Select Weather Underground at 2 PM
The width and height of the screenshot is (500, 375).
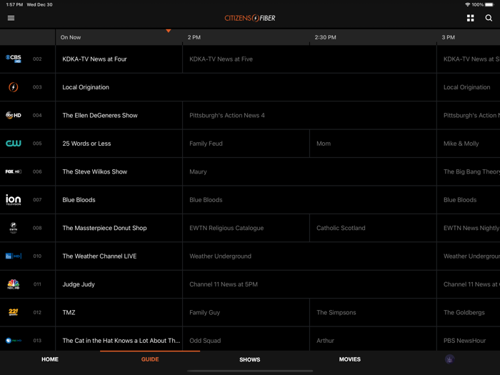point(309,256)
